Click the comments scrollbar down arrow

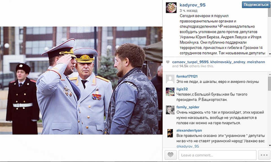click(x=269, y=145)
